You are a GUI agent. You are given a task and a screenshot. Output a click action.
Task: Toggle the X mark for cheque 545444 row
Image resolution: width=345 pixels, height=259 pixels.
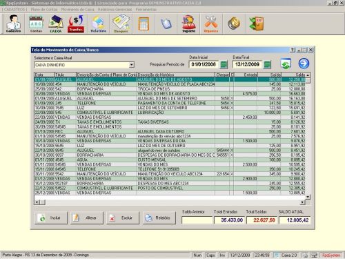pyautogui.click(x=232, y=151)
